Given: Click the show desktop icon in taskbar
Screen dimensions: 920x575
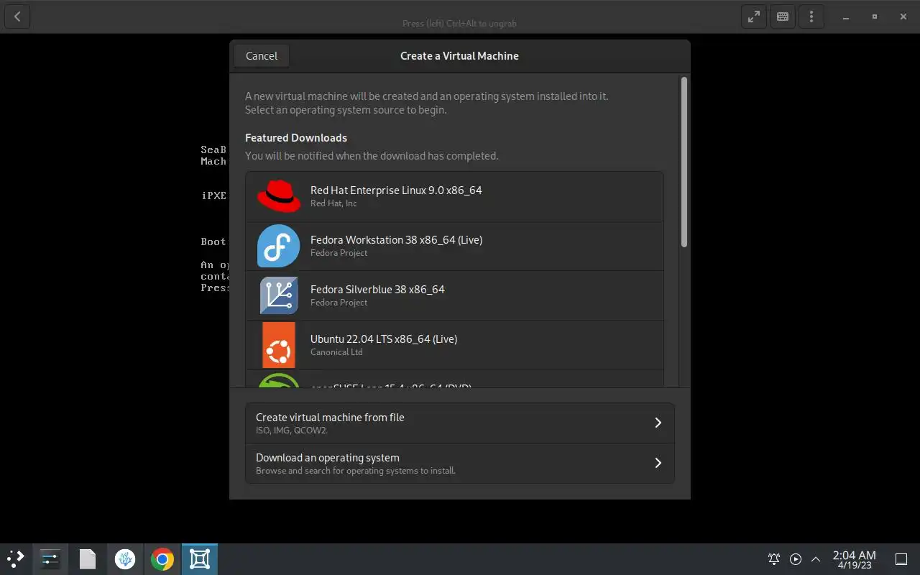Looking at the screenshot, I should point(901,559).
